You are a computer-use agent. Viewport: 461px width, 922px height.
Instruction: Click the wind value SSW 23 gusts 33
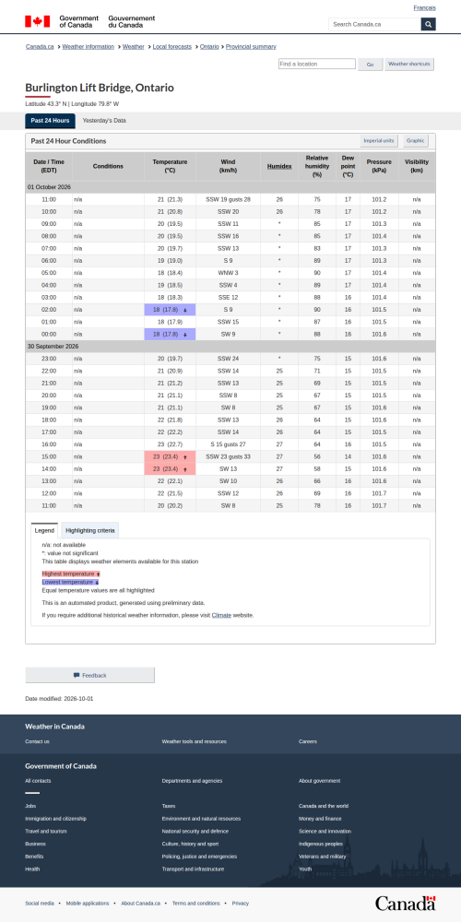(228, 456)
